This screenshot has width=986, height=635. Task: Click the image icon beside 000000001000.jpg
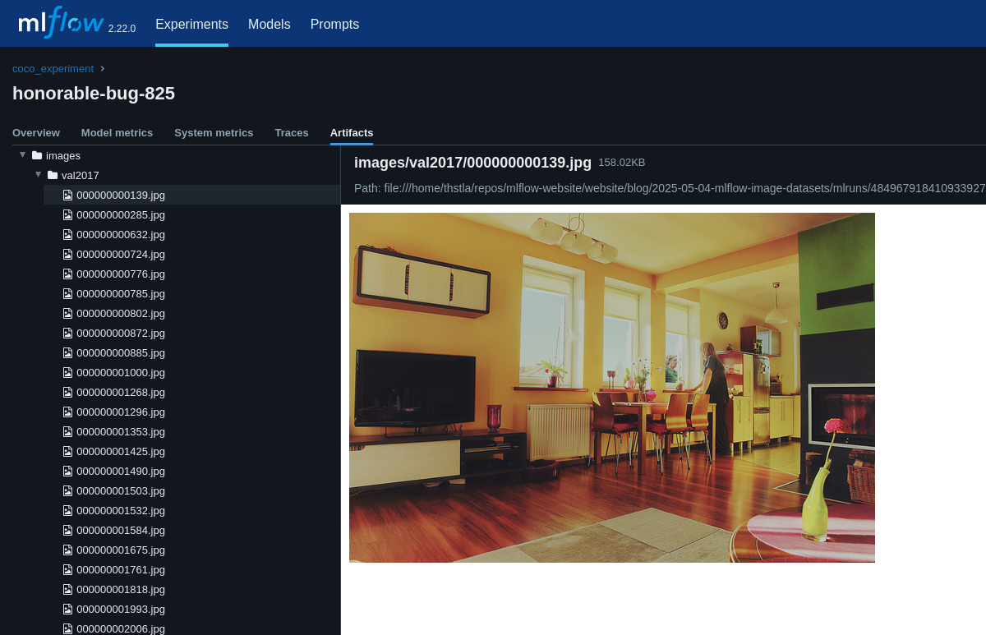click(67, 372)
